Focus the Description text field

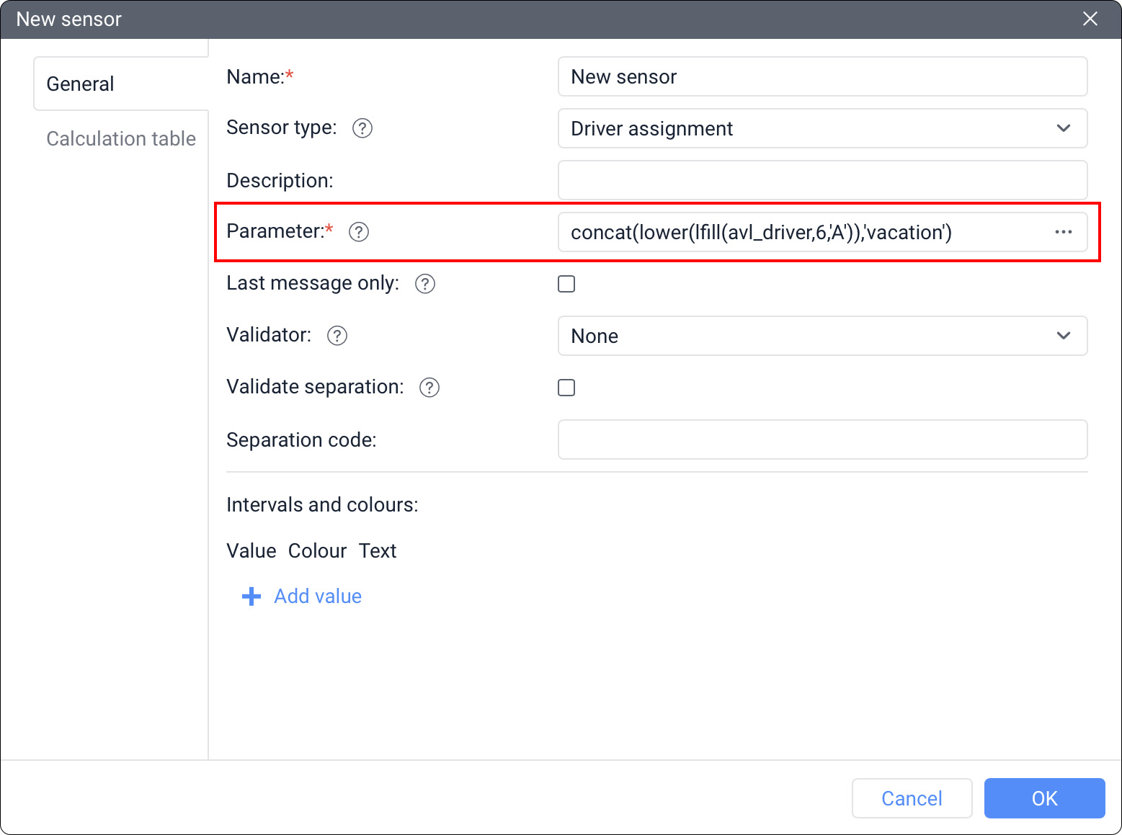coord(822,180)
